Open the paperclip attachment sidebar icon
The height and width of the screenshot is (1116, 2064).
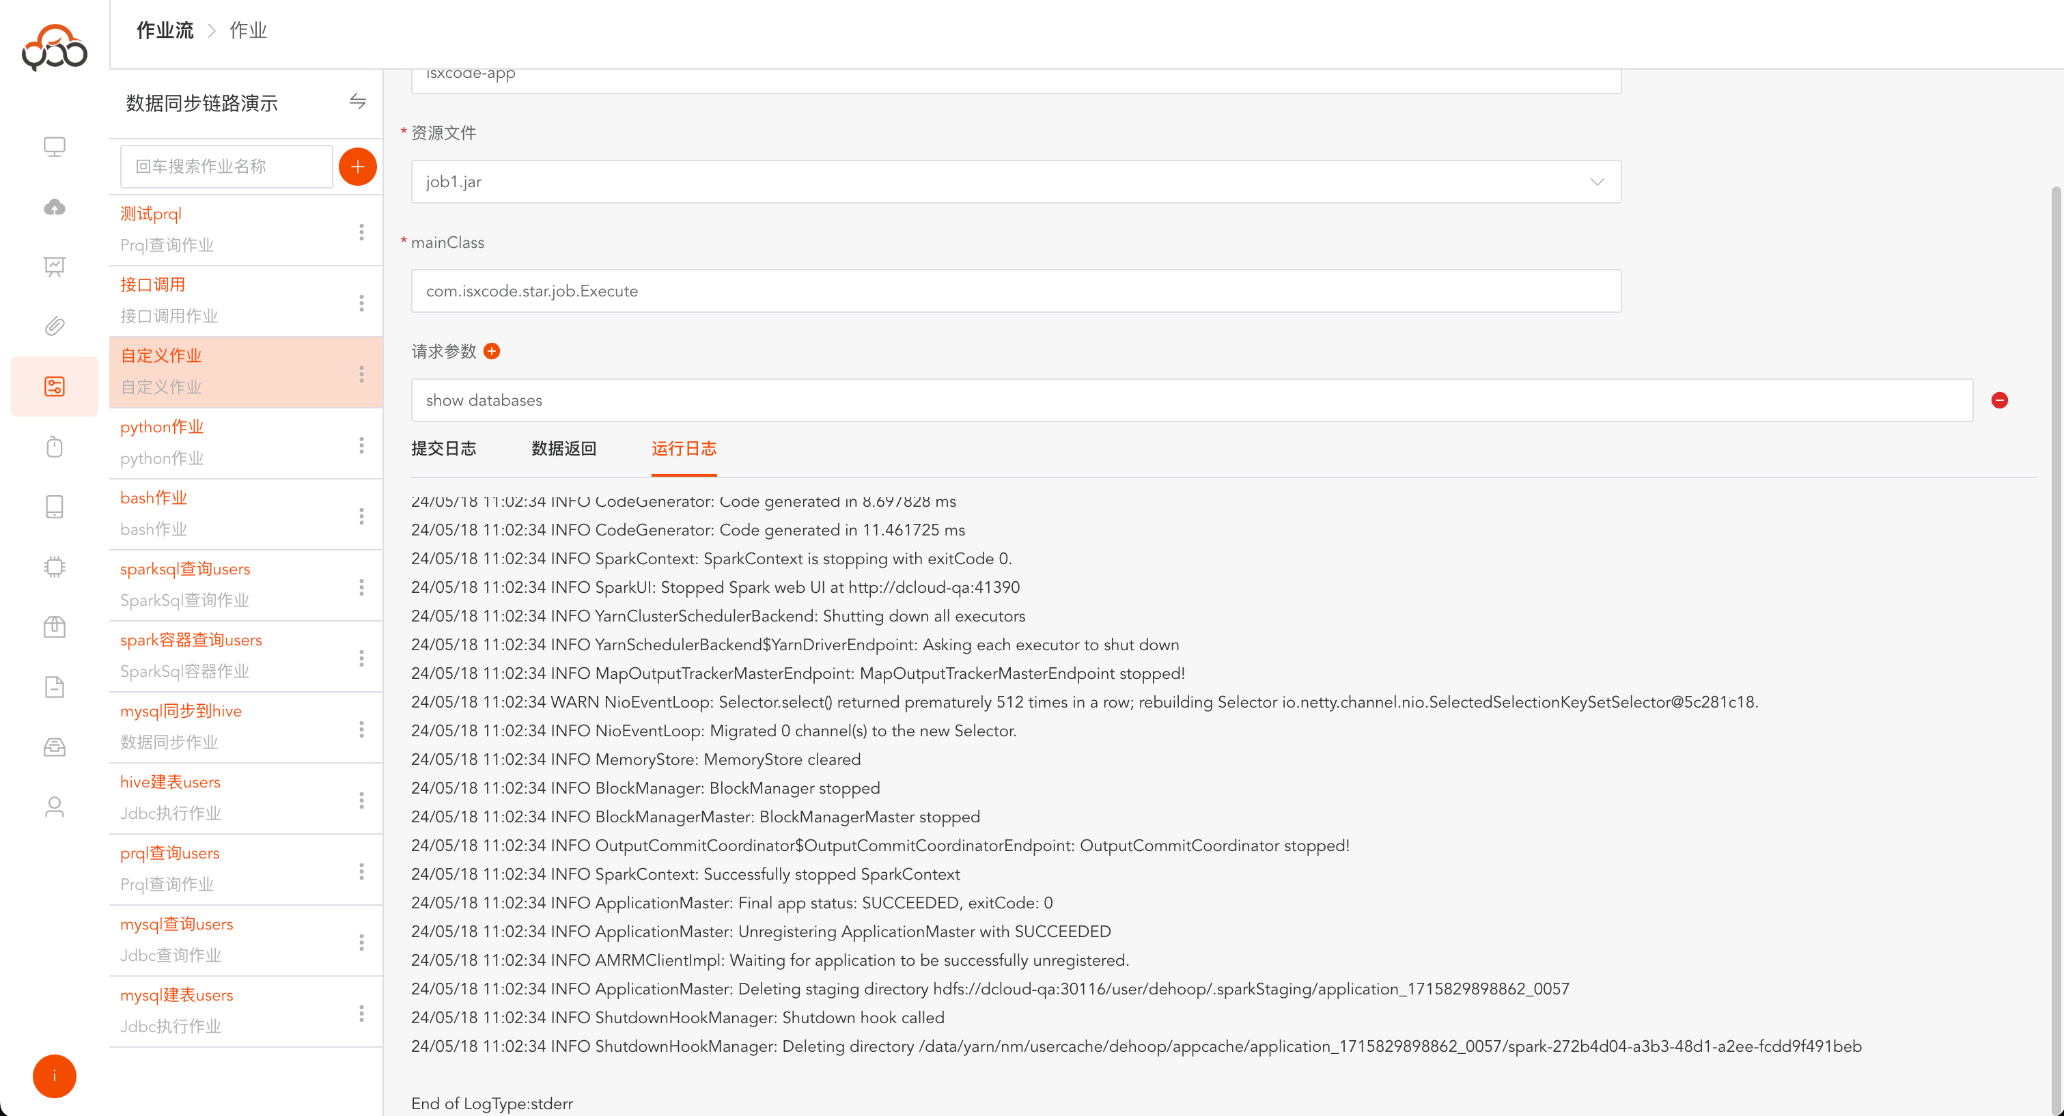tap(55, 326)
